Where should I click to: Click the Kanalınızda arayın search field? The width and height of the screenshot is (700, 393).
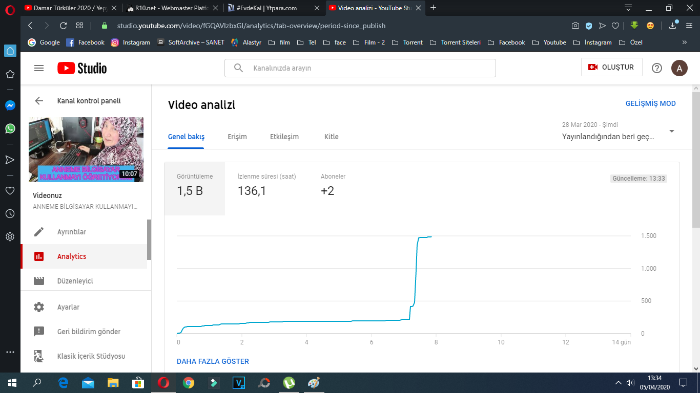tap(360, 68)
